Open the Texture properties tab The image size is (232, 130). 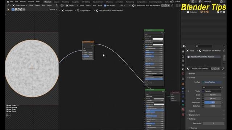[x=183, y=114]
